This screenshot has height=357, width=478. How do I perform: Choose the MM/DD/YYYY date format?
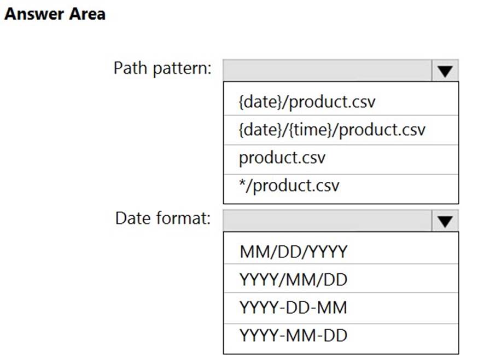[293, 251]
